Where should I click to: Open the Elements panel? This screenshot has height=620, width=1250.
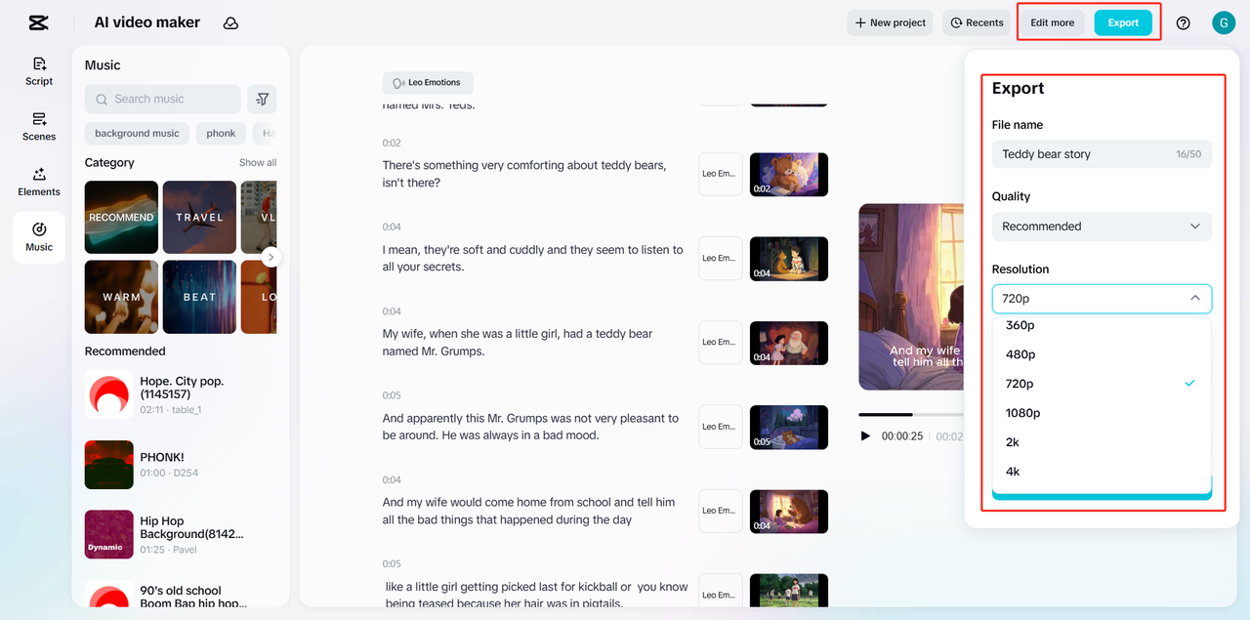pos(38,182)
